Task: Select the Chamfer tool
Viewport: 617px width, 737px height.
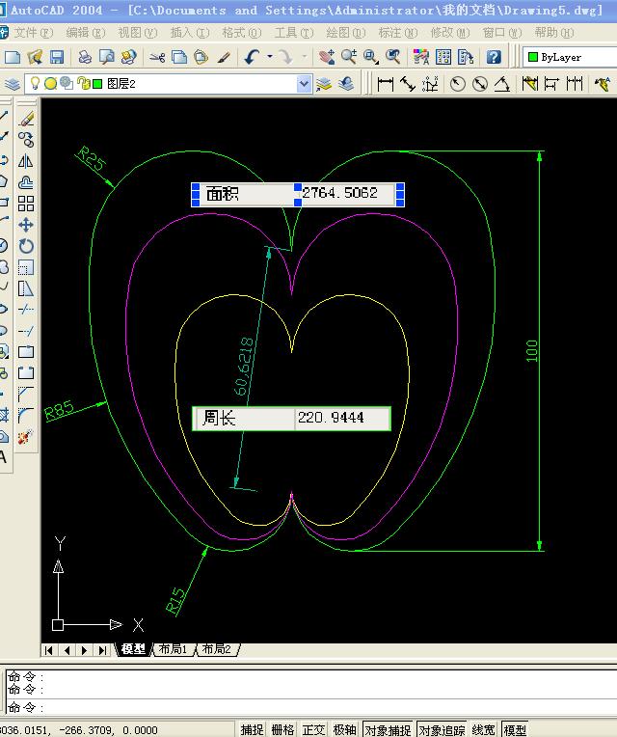Action: coord(26,394)
